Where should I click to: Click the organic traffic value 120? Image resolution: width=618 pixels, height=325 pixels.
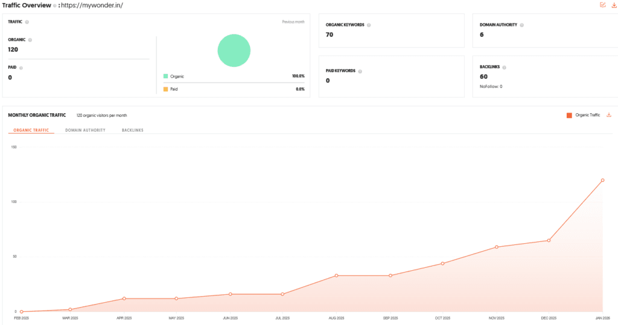pyautogui.click(x=13, y=49)
